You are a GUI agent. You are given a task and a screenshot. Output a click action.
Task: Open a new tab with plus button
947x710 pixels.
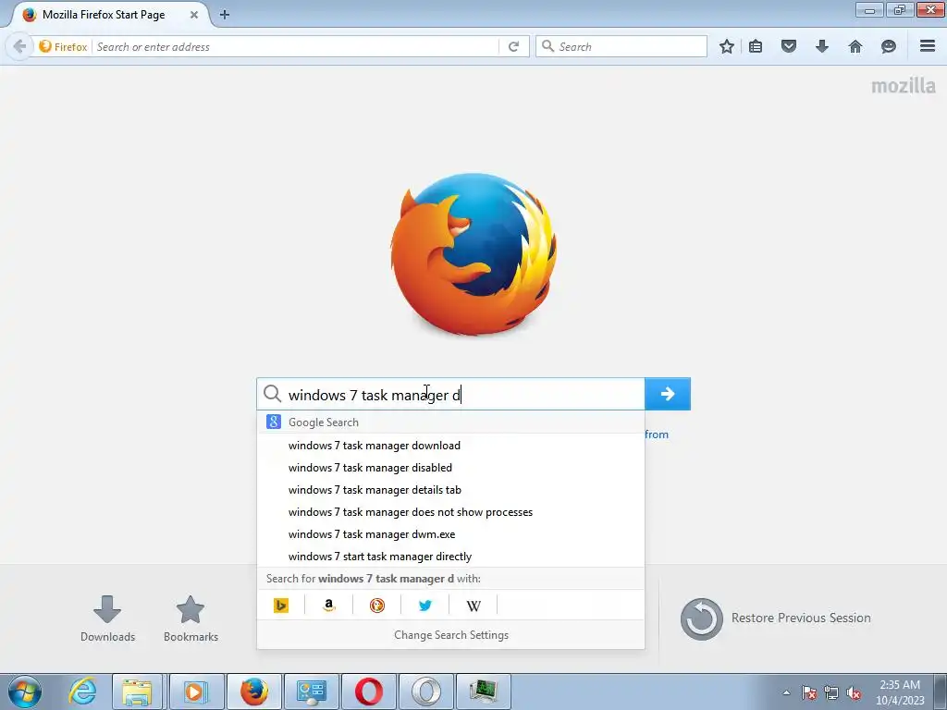(225, 15)
